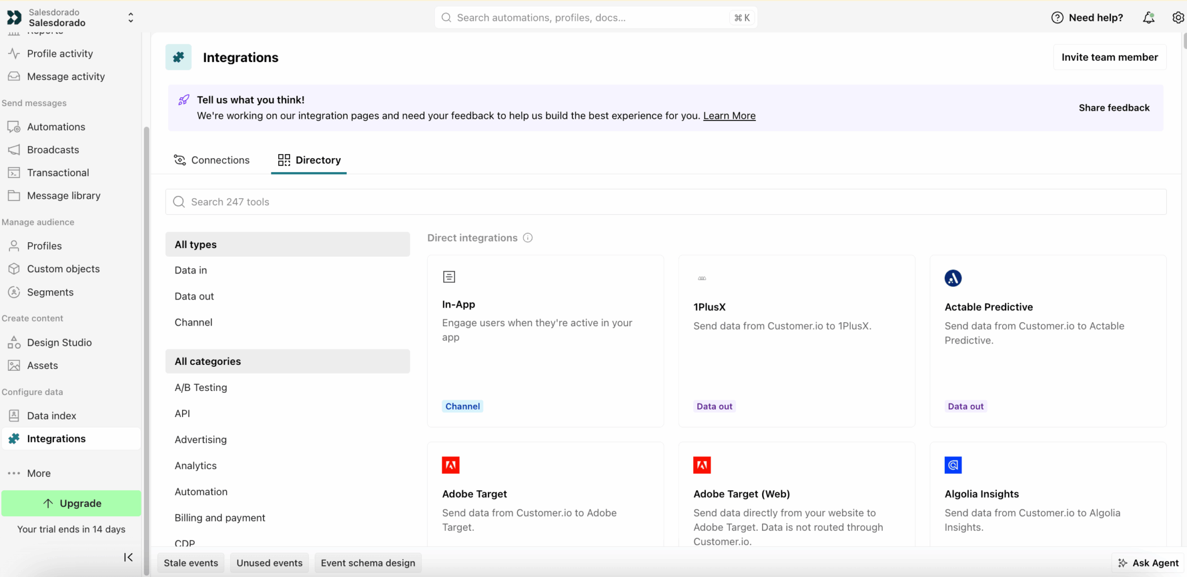Open the Ask Agent assistant

point(1148,563)
